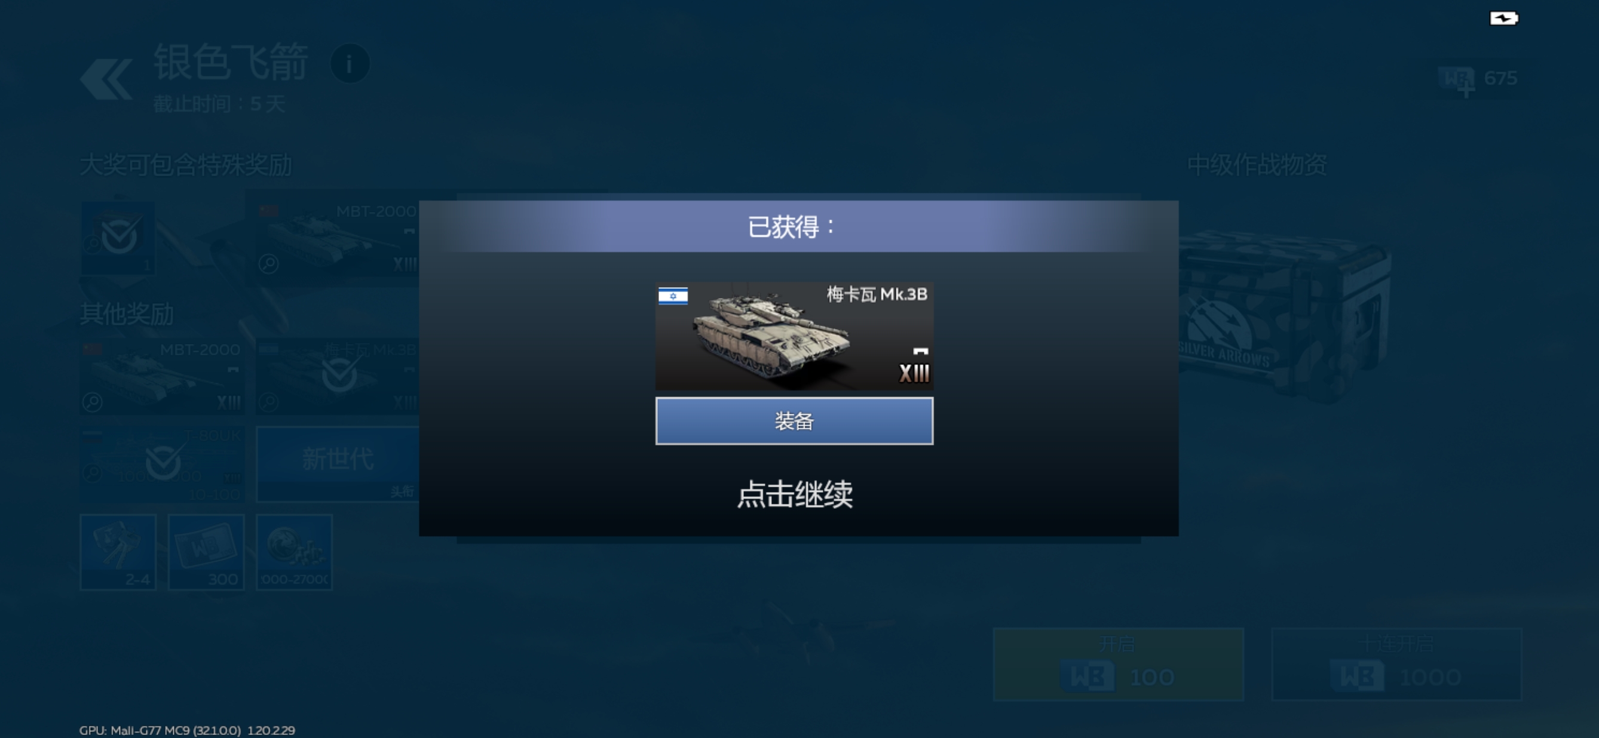Select the 新世代 title reward tile

pyautogui.click(x=338, y=464)
